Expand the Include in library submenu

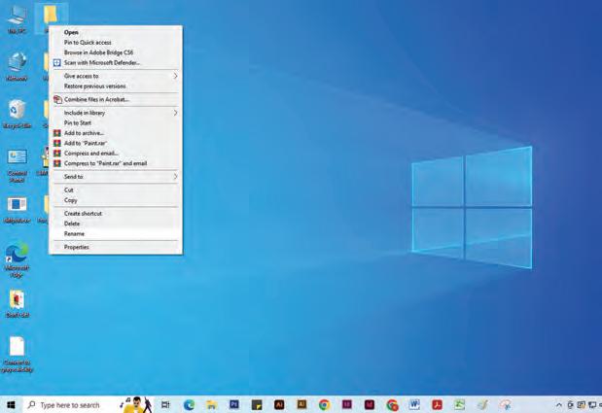pyautogui.click(x=116, y=113)
